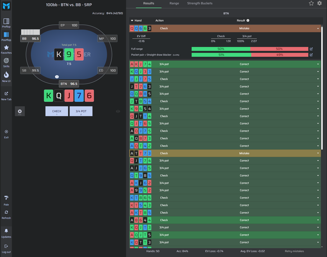Screen dimensions: 327x257
Task: Select the A9952 result row
Action: click(225, 190)
